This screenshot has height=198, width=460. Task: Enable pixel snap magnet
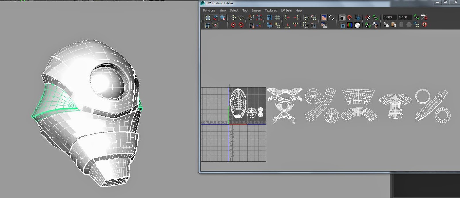click(350, 18)
